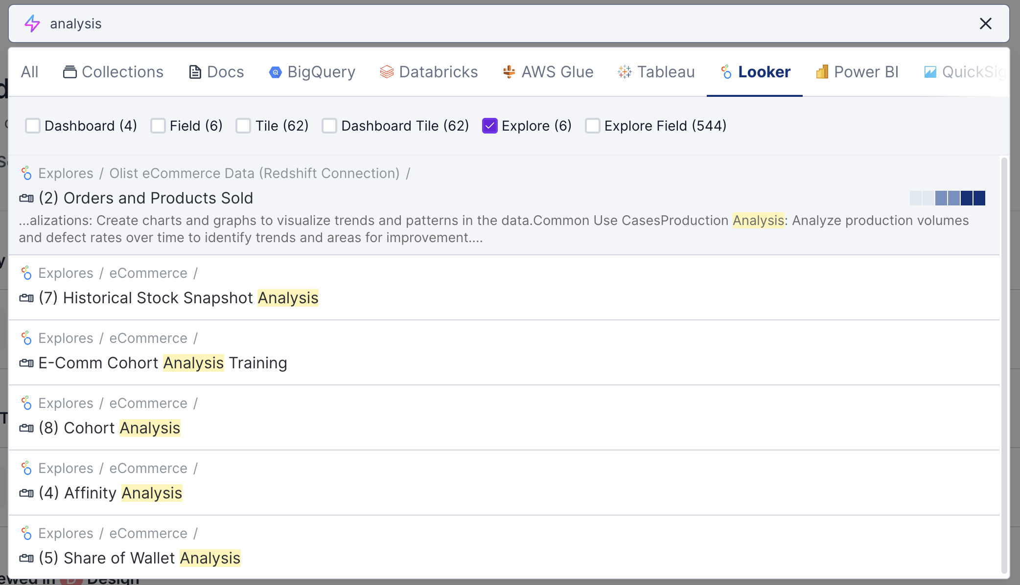Click the analysis search input field
Screen dimensions: 1020x585
click(489, 23)
